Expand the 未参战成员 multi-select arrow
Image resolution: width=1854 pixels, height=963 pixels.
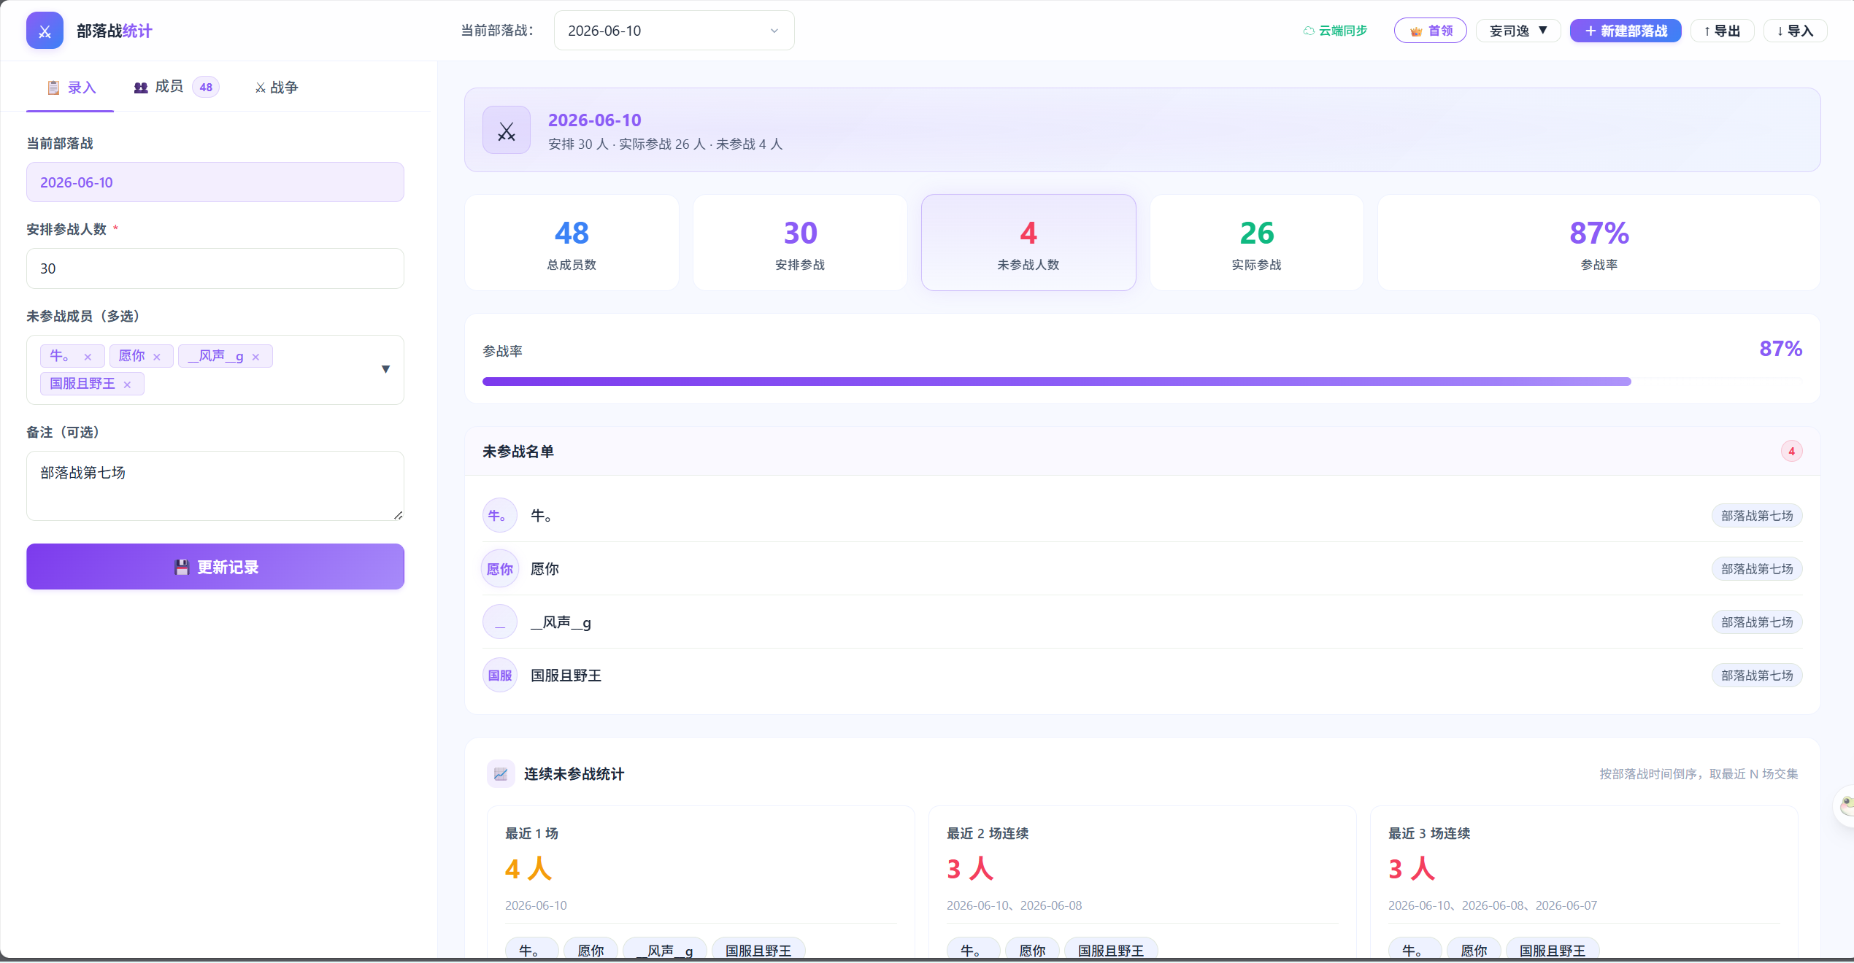pos(385,369)
